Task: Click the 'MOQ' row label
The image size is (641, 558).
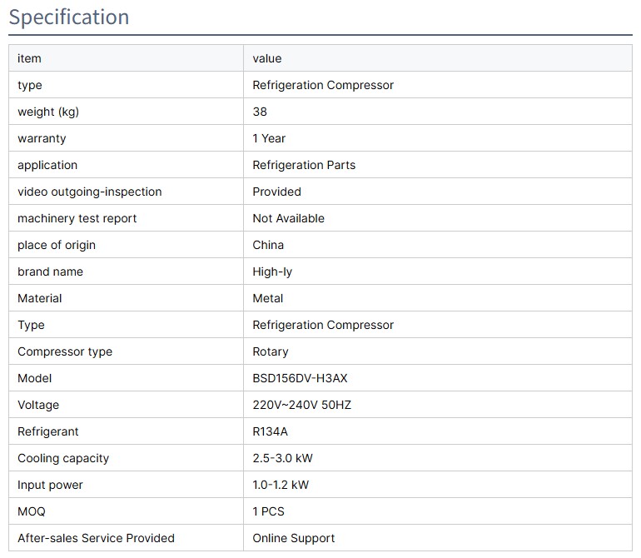Action: (31, 511)
